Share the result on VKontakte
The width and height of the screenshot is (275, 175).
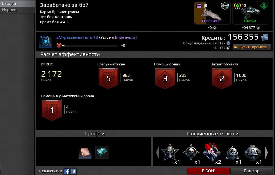74,171
